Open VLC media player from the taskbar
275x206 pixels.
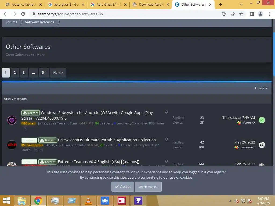[88, 201]
